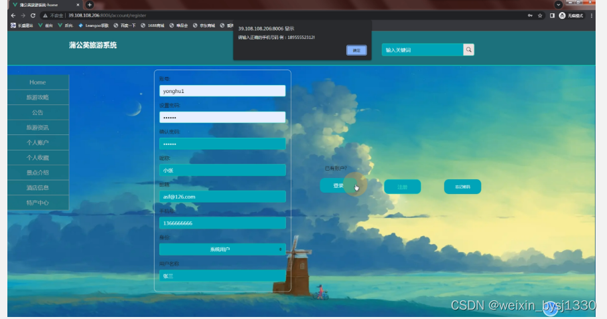
Task: Open the 1688商城 bookmark
Action: [153, 25]
